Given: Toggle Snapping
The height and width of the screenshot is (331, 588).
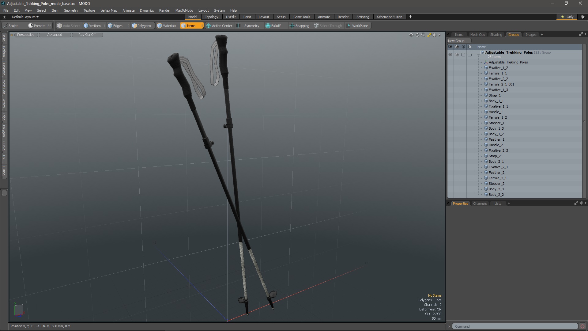Looking at the screenshot, I should point(299,26).
